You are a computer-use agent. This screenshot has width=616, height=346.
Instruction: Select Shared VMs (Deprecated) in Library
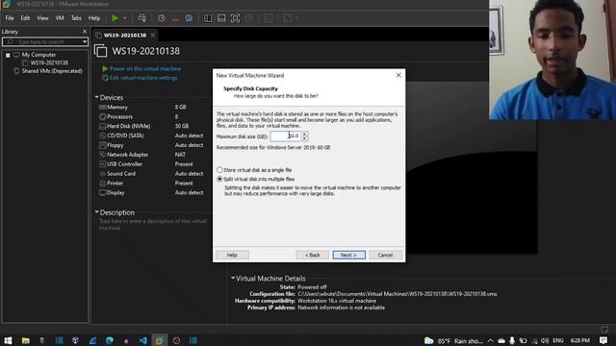(52, 71)
